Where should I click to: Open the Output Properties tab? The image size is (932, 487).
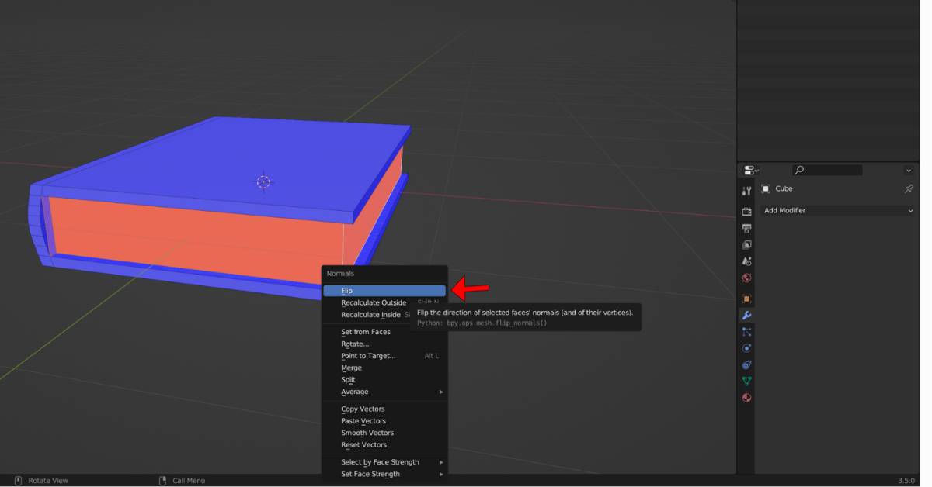[x=746, y=228]
